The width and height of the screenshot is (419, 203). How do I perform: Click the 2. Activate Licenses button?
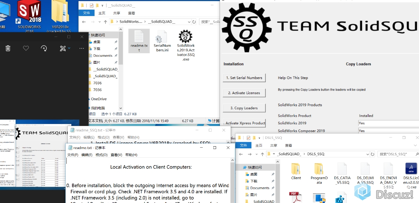point(244,93)
